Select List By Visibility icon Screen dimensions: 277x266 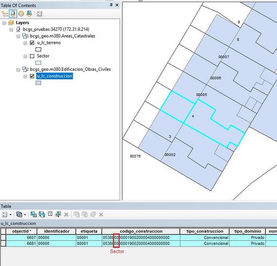[x=21, y=14]
